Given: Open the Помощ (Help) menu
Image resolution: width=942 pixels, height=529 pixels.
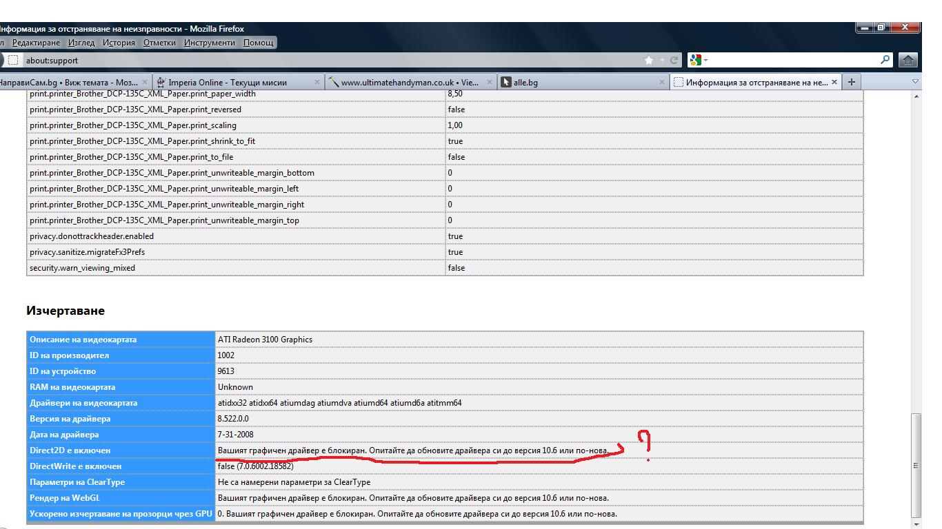Looking at the screenshot, I should pos(259,43).
